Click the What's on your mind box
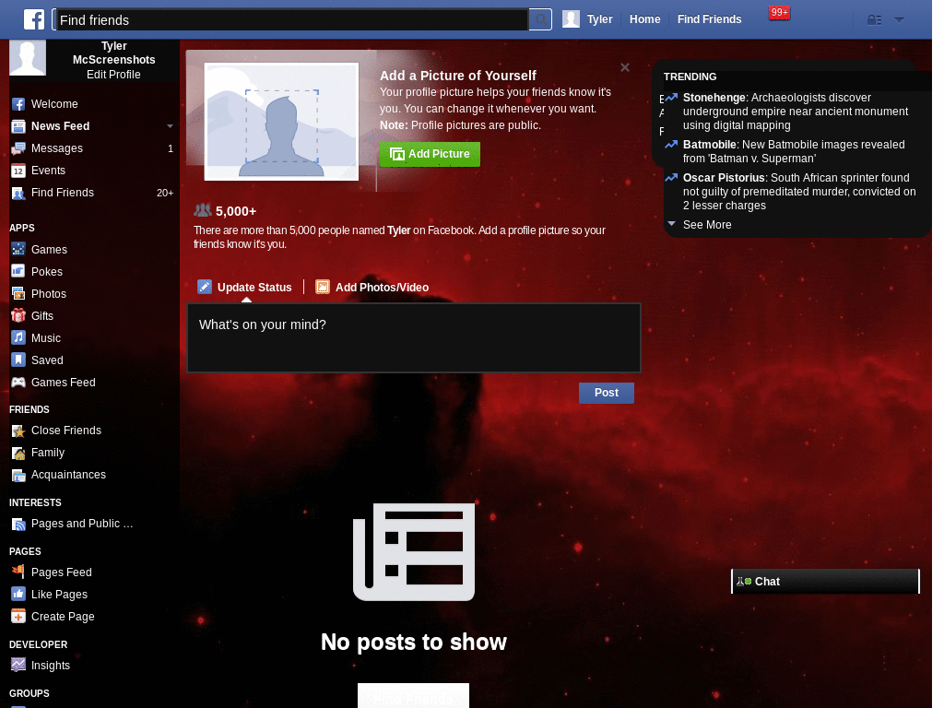Screen dimensions: 944x708 [x=414, y=337]
